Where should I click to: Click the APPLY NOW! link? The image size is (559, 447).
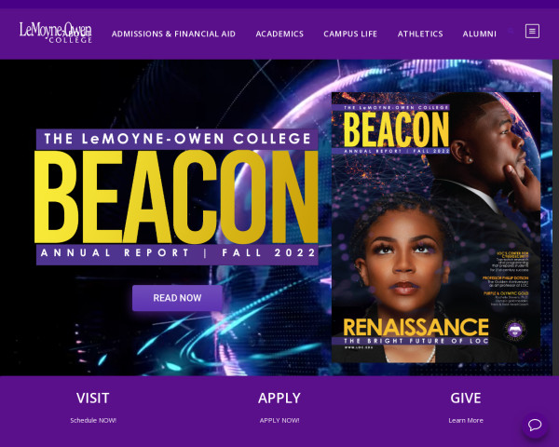click(x=279, y=420)
